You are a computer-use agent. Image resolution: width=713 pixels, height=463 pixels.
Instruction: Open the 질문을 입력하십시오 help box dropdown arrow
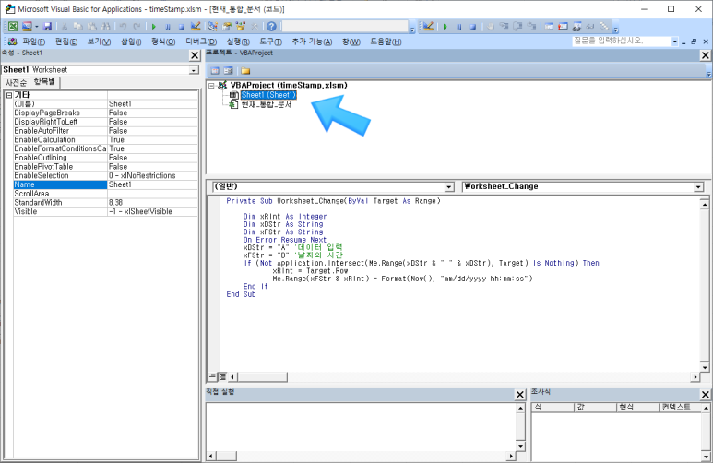675,42
